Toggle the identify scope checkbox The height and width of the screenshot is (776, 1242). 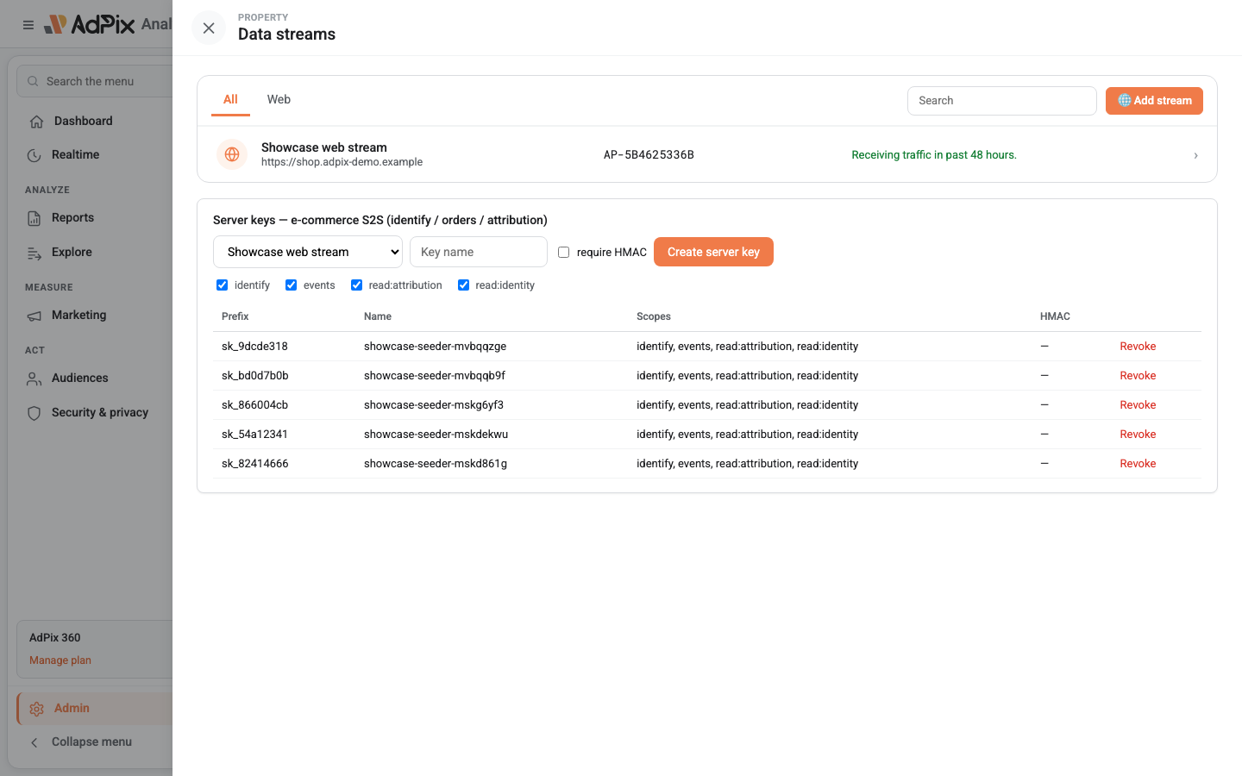(x=223, y=285)
